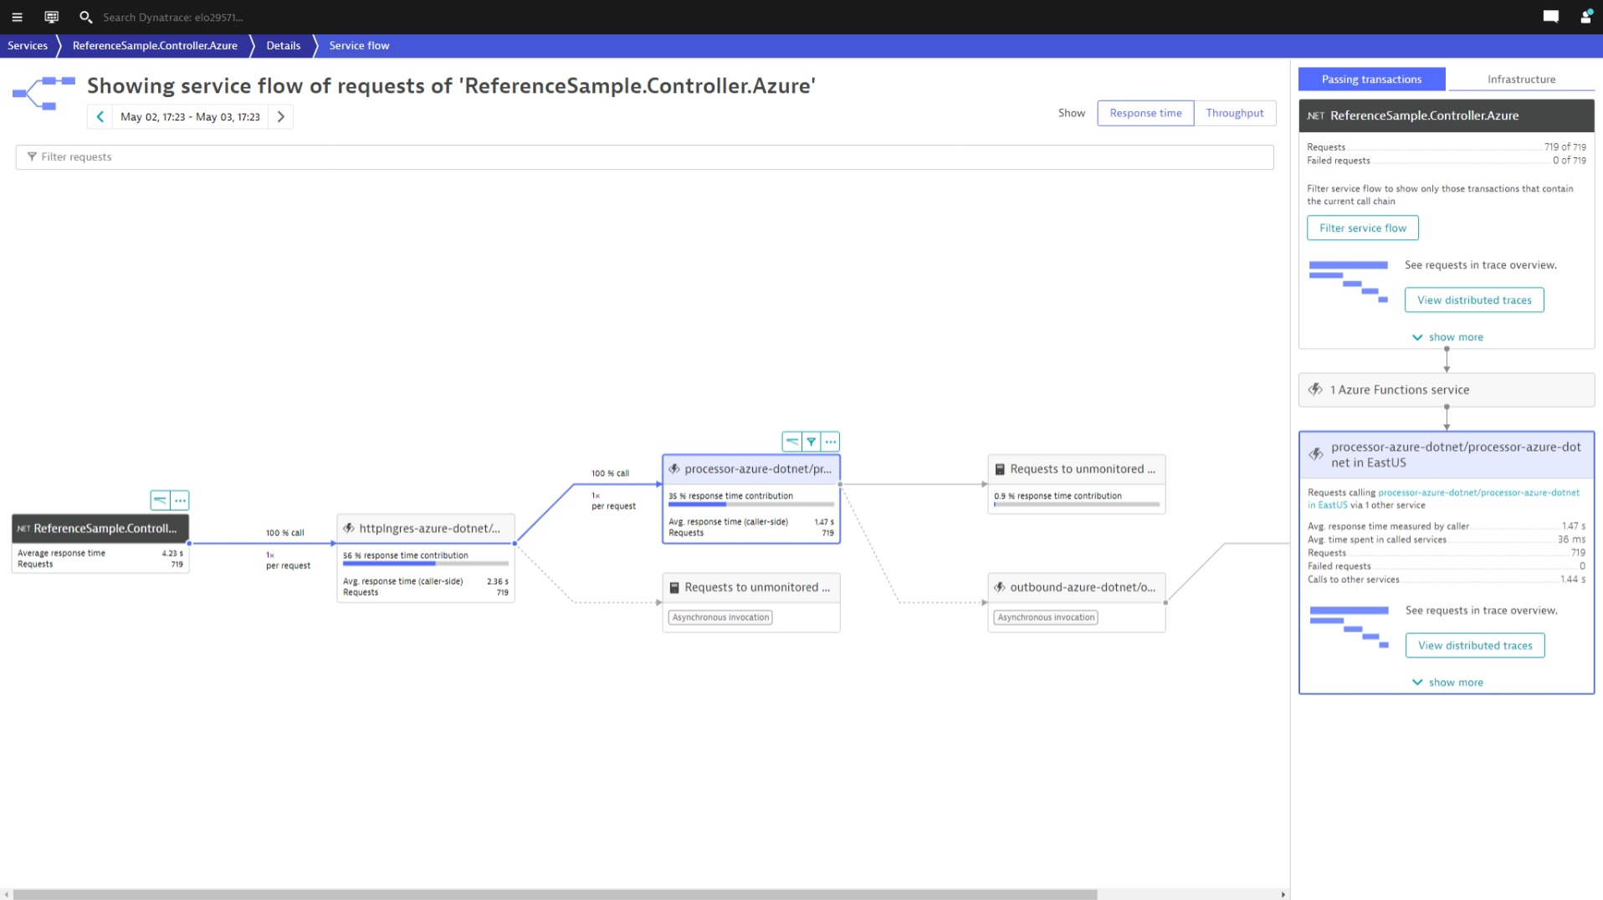This screenshot has width=1603, height=900.
Task: Click Asynchronous invocation tag on outbound node
Action: point(1046,617)
